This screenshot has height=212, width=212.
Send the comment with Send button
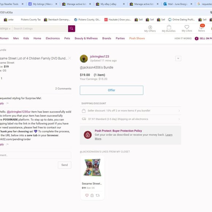pos(64,165)
